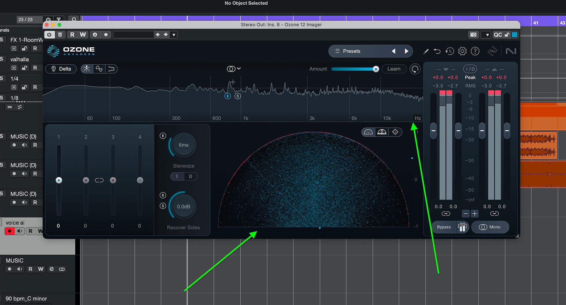Solo the Recover Sides signal
The width and height of the screenshot is (566, 305).
[x=163, y=206]
